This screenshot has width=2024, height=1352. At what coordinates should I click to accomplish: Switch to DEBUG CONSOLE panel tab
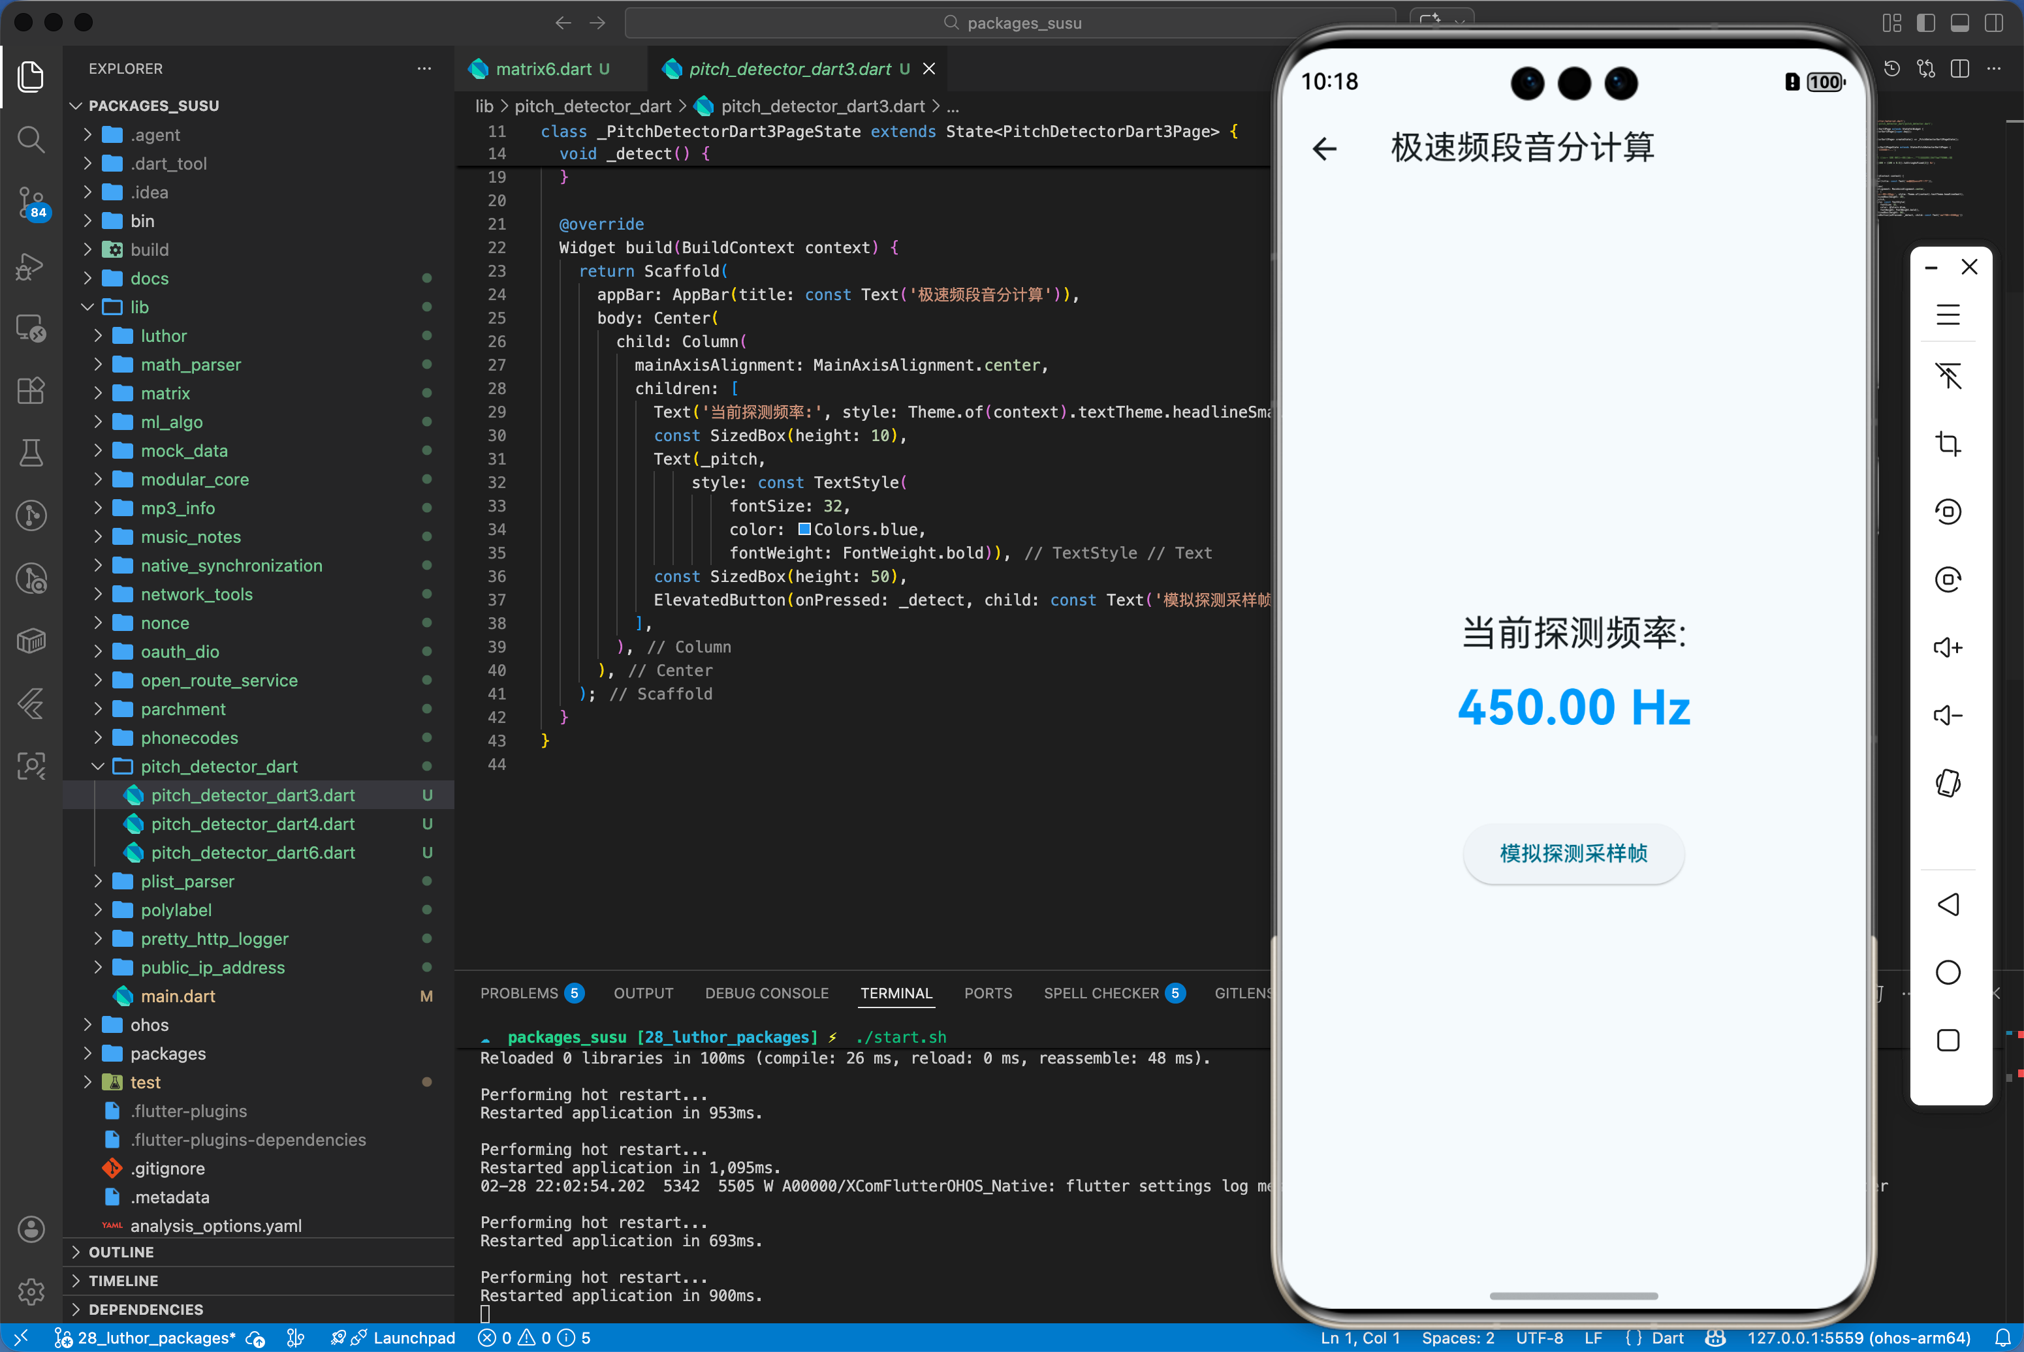[x=766, y=993]
